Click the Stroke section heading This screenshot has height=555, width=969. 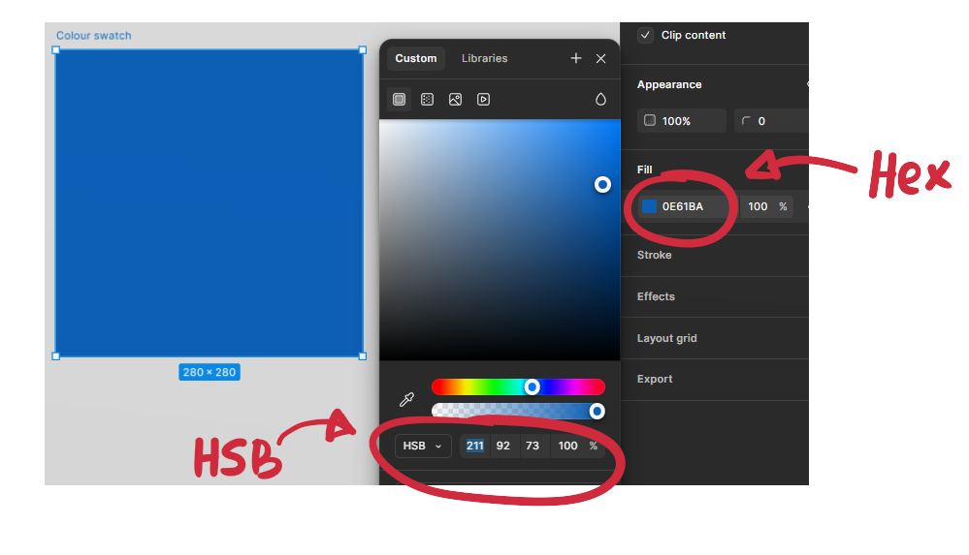tap(655, 255)
